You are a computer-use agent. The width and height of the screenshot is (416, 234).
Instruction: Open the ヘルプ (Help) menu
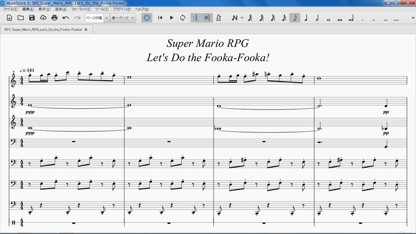pos(142,9)
